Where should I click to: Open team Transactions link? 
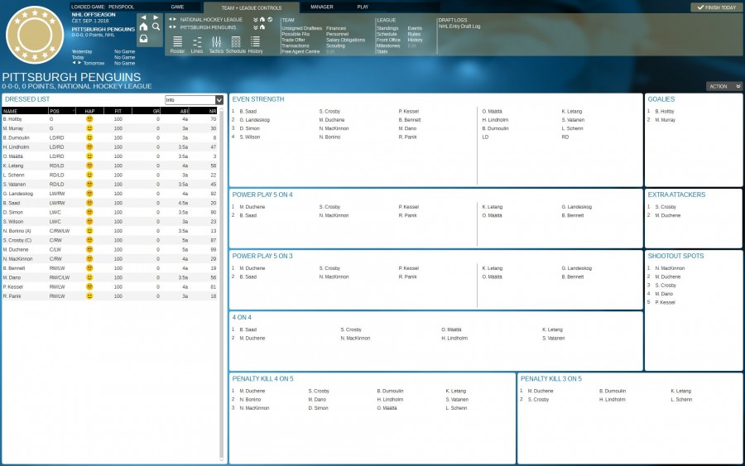click(295, 46)
